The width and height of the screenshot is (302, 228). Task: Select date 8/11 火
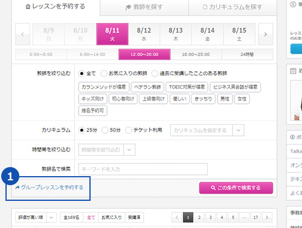(x=112, y=34)
